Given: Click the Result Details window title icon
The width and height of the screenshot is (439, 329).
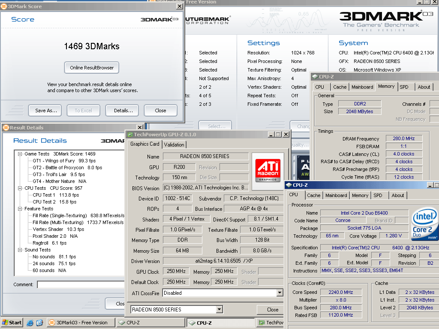Looking at the screenshot, I should coord(6,128).
